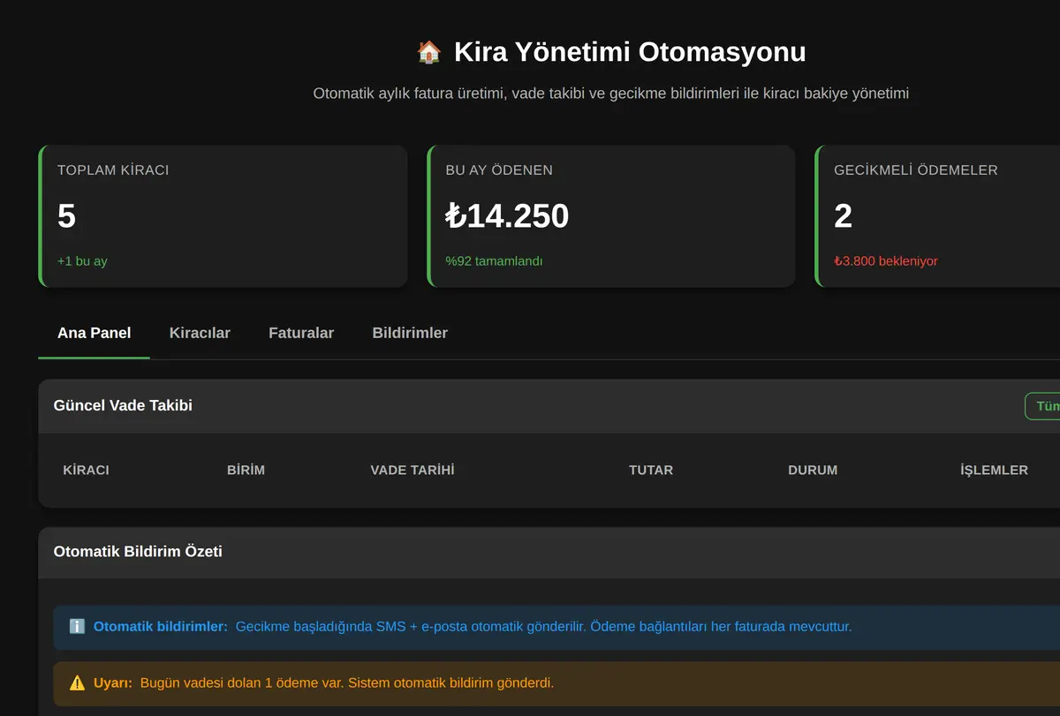Click the 'Uyarı:' label in the orange alert

click(113, 683)
